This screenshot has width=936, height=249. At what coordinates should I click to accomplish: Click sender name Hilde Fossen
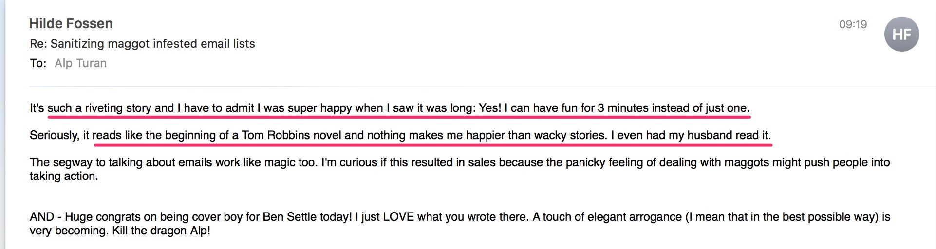pyautogui.click(x=71, y=23)
